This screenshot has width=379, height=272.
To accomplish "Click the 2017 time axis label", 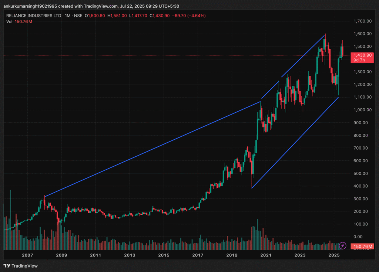I will coord(198,255).
